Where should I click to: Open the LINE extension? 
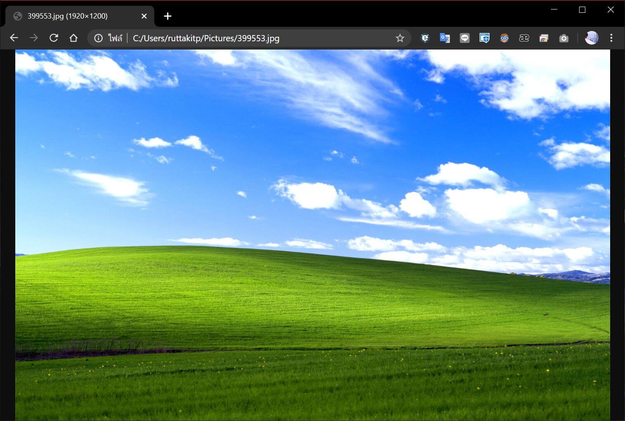coord(465,38)
